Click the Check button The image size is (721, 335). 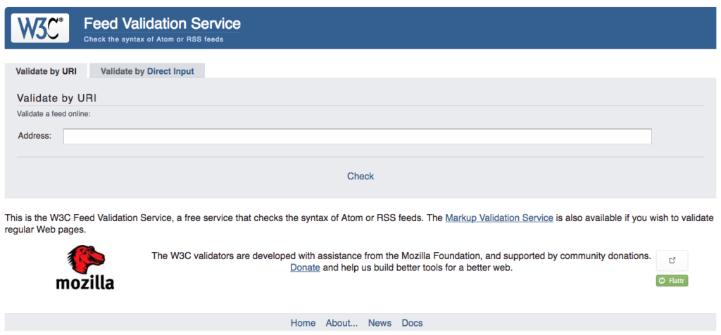(360, 176)
